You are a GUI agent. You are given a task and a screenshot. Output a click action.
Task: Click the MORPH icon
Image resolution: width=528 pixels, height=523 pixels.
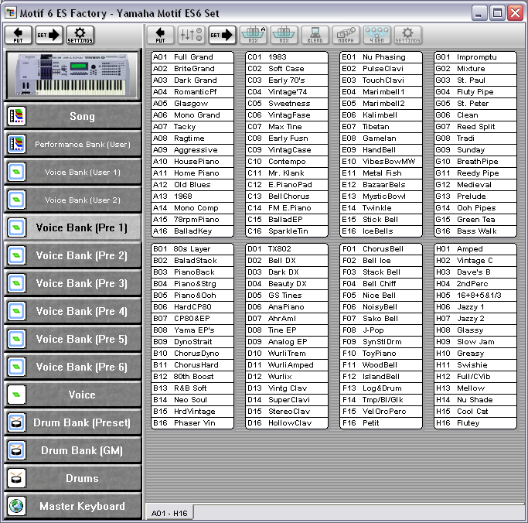point(346,35)
